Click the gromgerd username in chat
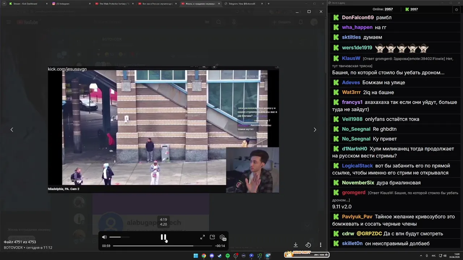This screenshot has height=260, width=463. click(x=354, y=192)
